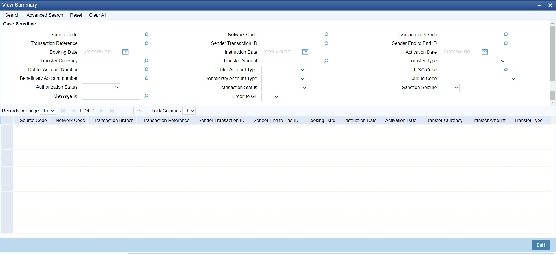Sort by Instruction Date column header
Image resolution: width=556 pixels, height=255 pixels.
[x=360, y=120]
